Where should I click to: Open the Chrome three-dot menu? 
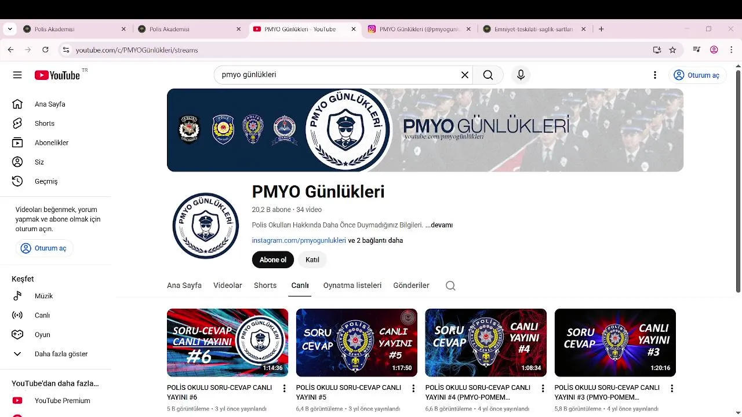tap(732, 50)
